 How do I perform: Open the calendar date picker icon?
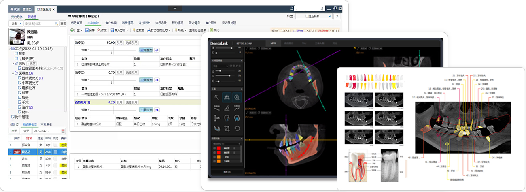[x=63, y=131]
